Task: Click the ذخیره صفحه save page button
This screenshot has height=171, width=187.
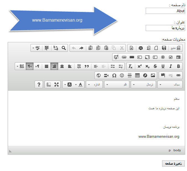Action: point(173,164)
